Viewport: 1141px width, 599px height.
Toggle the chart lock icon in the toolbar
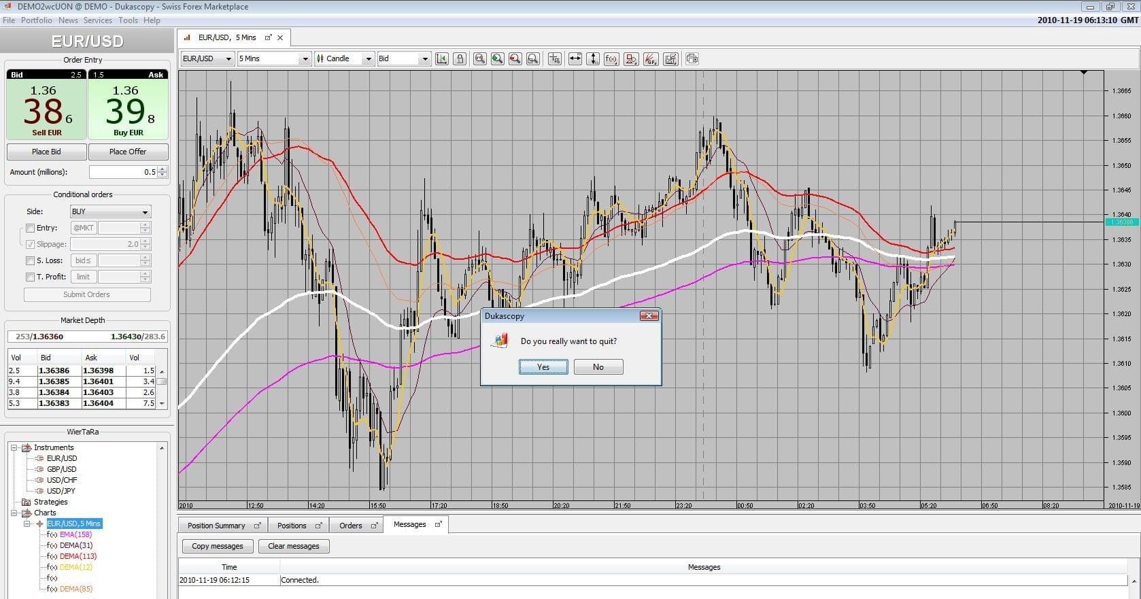pyautogui.click(x=460, y=58)
